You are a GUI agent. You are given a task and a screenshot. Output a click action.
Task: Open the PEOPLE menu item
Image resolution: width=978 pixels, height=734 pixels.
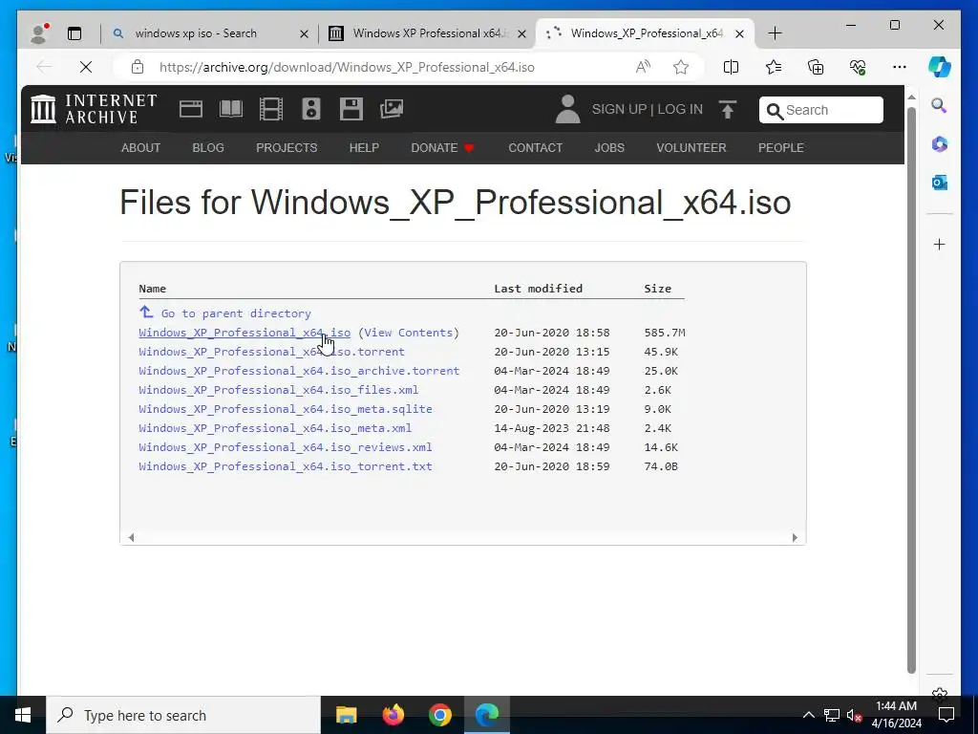(781, 148)
